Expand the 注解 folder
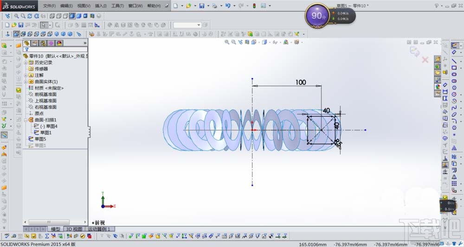The height and width of the screenshot is (247, 464). (26, 76)
